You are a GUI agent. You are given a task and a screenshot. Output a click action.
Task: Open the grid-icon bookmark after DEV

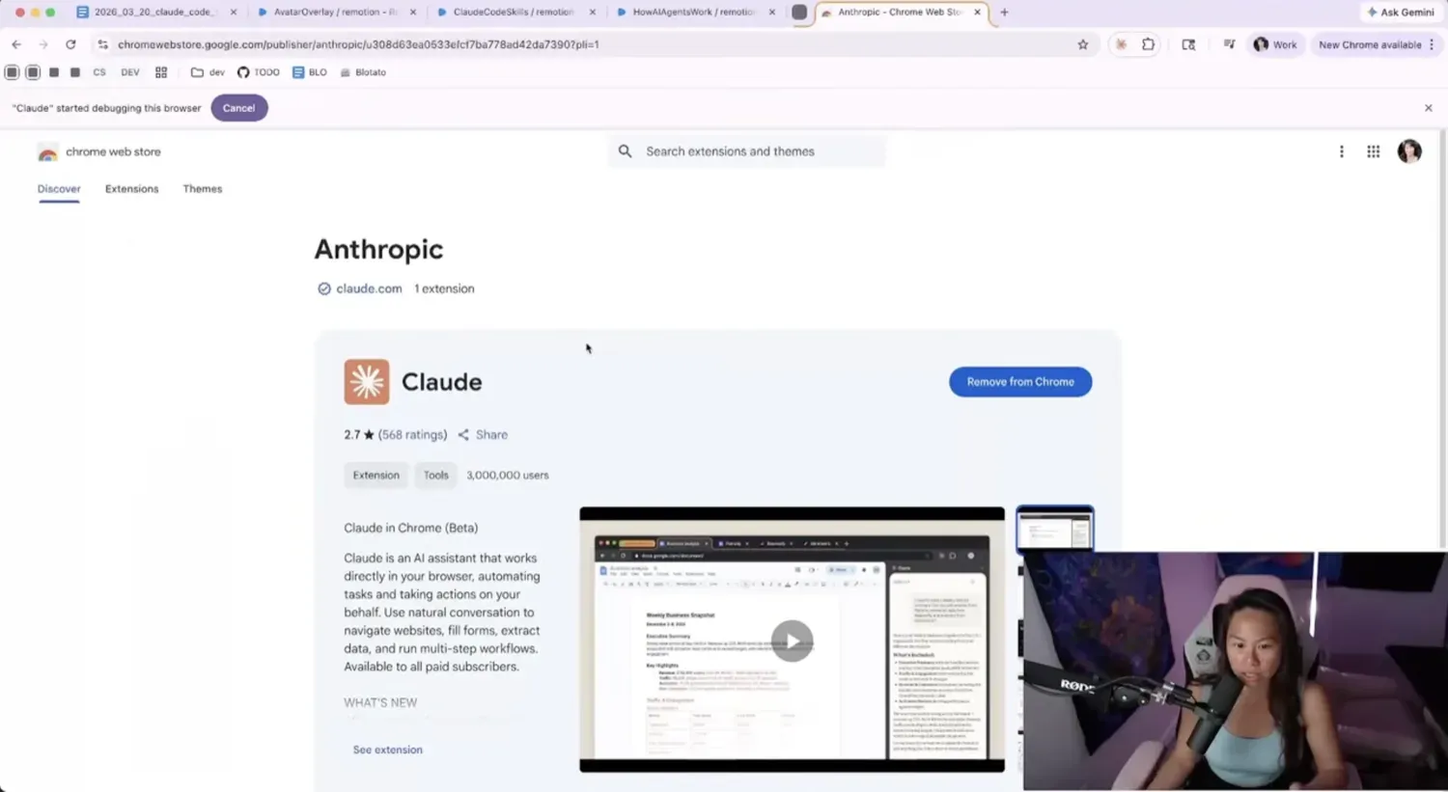click(161, 72)
